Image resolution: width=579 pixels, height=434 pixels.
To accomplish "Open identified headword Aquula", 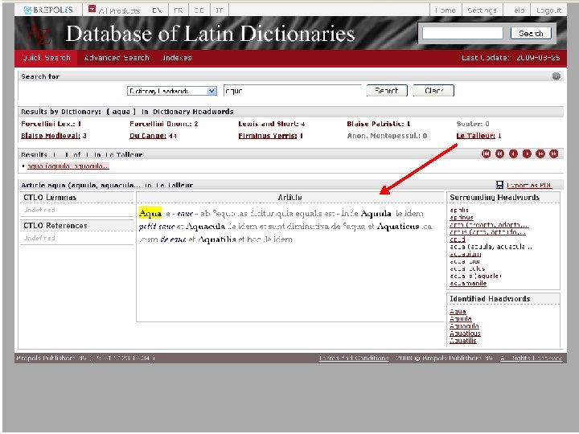I will [461, 319].
